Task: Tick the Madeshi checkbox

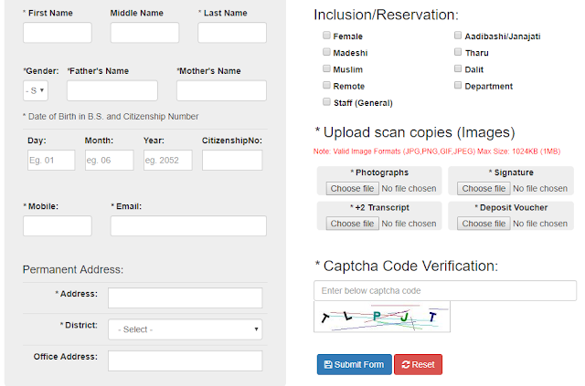Action: pos(326,52)
